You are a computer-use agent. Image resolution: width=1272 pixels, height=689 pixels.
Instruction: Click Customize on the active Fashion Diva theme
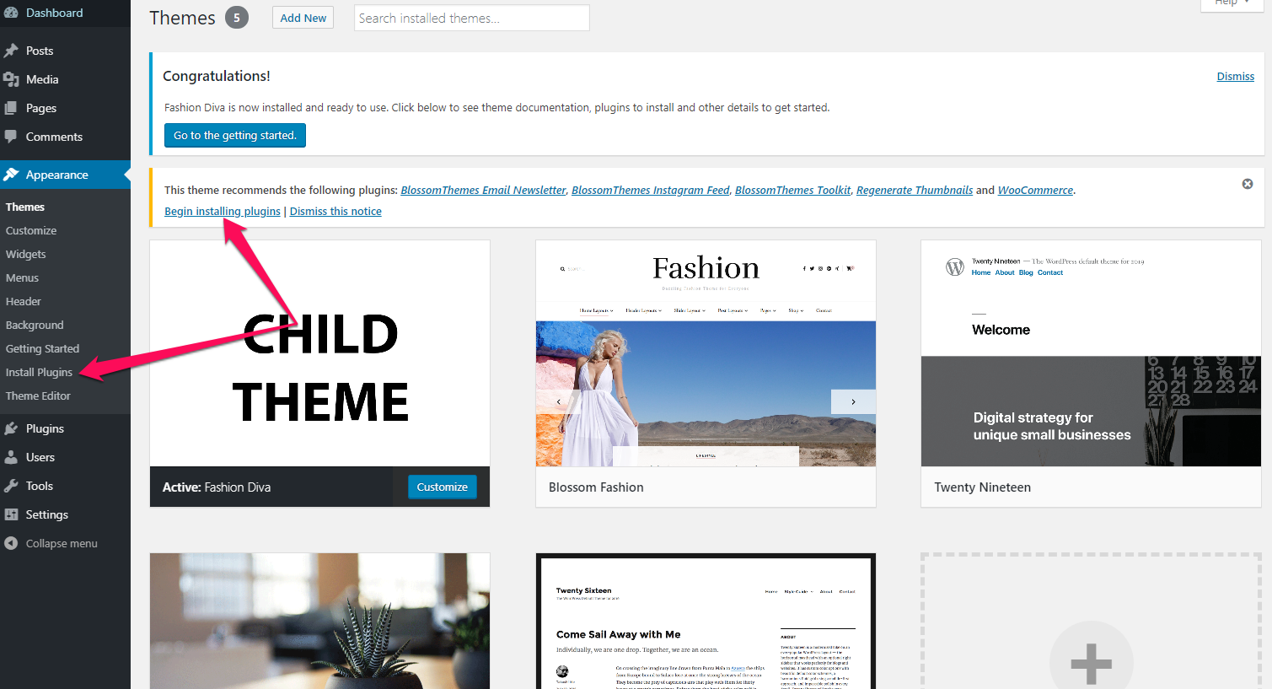tap(443, 487)
